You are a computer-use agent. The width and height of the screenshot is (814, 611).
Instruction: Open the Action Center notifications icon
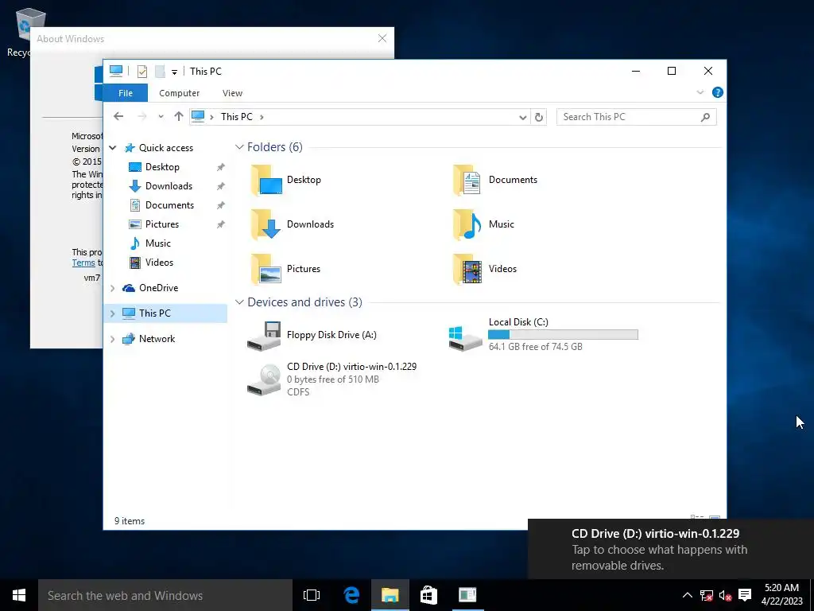(x=745, y=595)
